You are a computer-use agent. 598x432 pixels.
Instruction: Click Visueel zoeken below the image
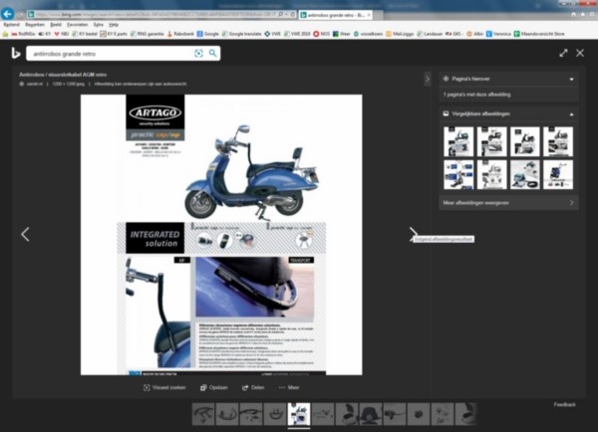[164, 387]
